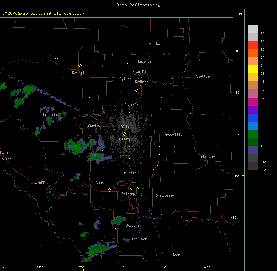
Task: Click the Innisfail city label
Action: tap(133, 105)
